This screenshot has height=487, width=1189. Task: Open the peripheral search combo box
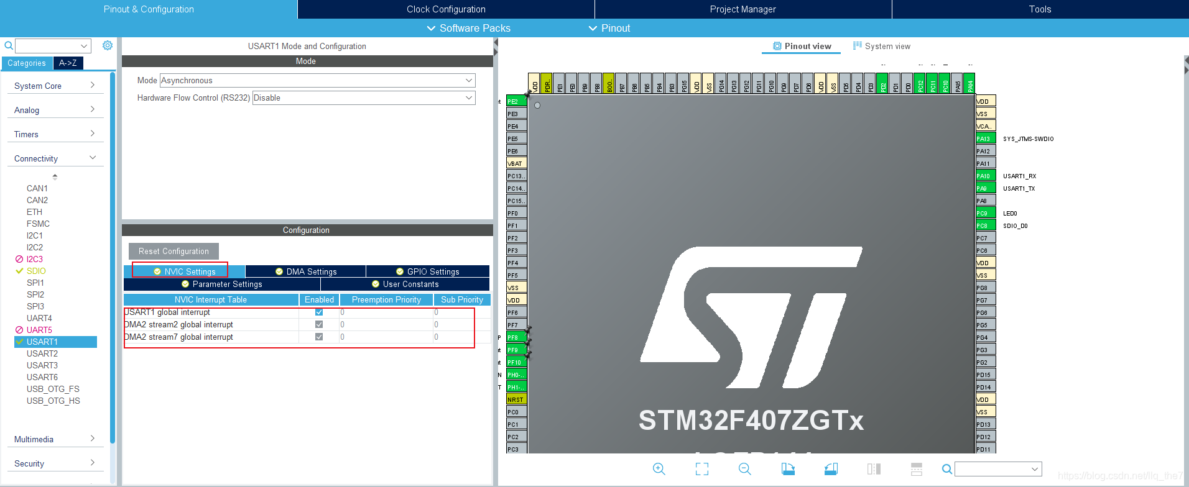coord(53,46)
